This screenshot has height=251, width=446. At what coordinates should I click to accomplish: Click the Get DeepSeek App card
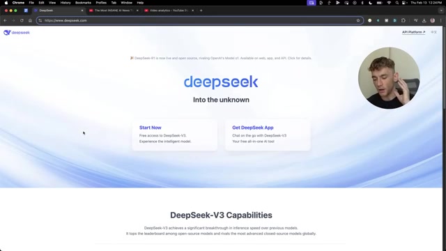coord(268,135)
